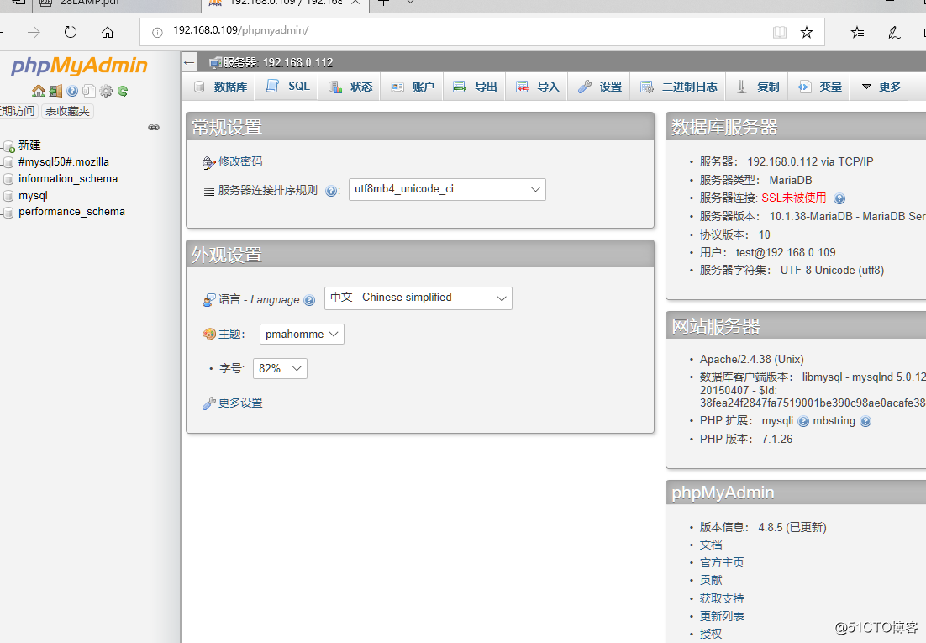Open the 导入 tab
This screenshot has height=643, width=926.
(537, 87)
